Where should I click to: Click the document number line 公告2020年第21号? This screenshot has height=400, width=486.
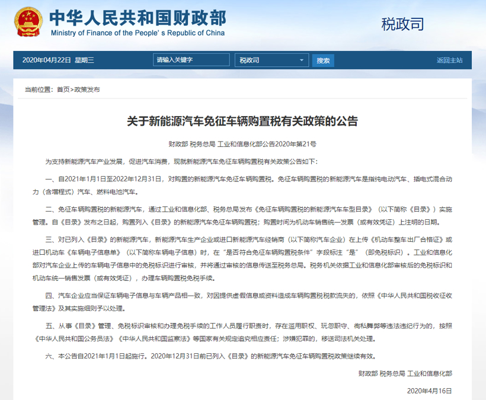[242, 144]
